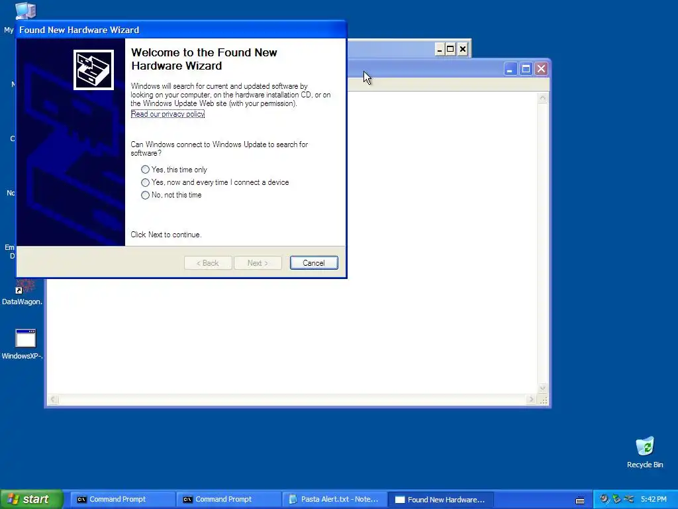Close the blue-themed background window with red X
Screen dimensions: 678x509
click(542, 69)
